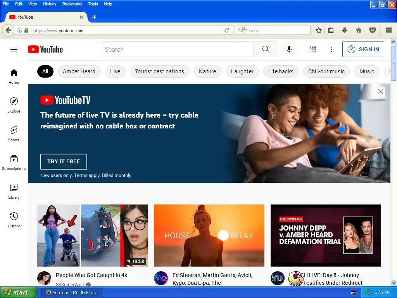
Task: Select the Chill-out music chip
Action: point(326,71)
